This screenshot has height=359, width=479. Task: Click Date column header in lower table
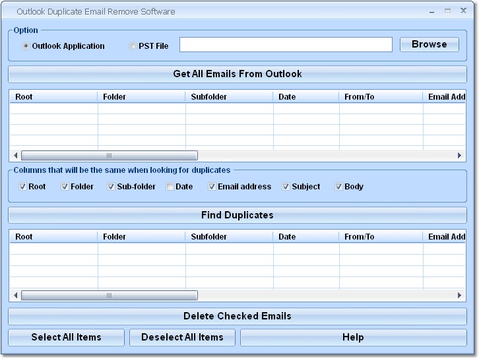tap(306, 237)
